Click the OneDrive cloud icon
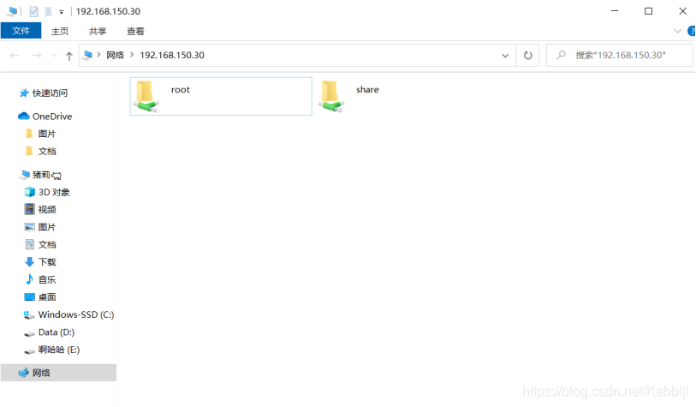Image resolution: width=696 pixels, height=407 pixels. pyautogui.click(x=23, y=116)
